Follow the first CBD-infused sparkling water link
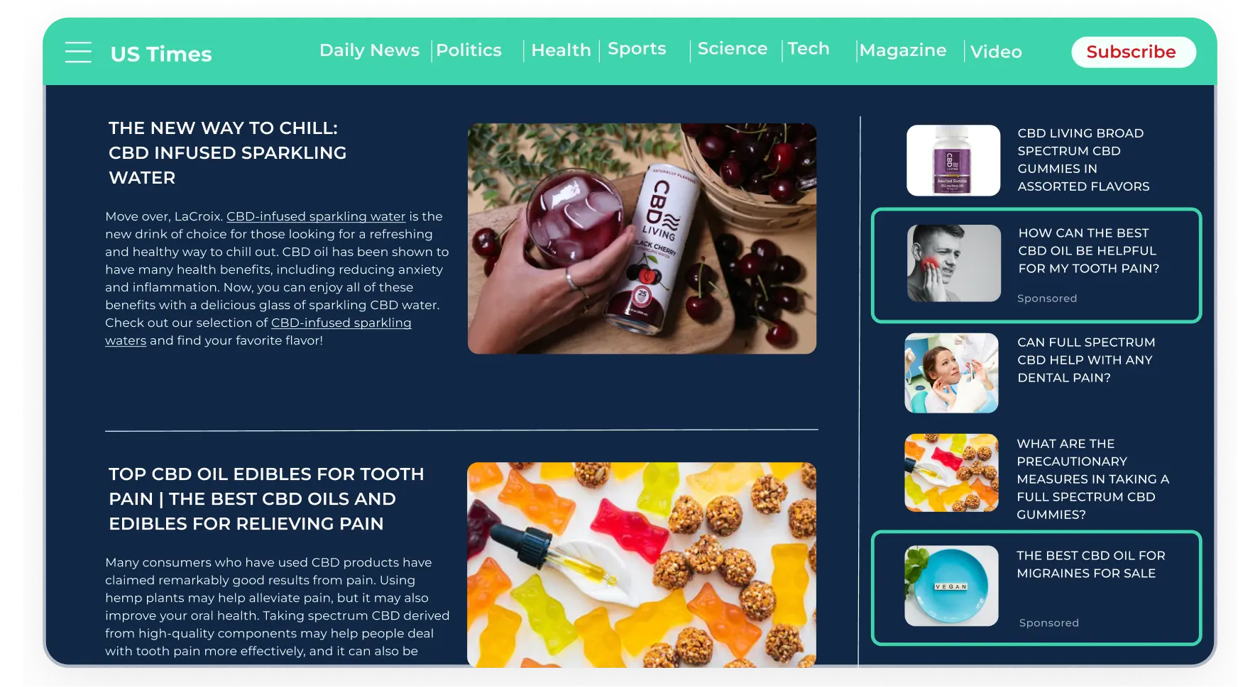The image size is (1260, 687). 316,216
